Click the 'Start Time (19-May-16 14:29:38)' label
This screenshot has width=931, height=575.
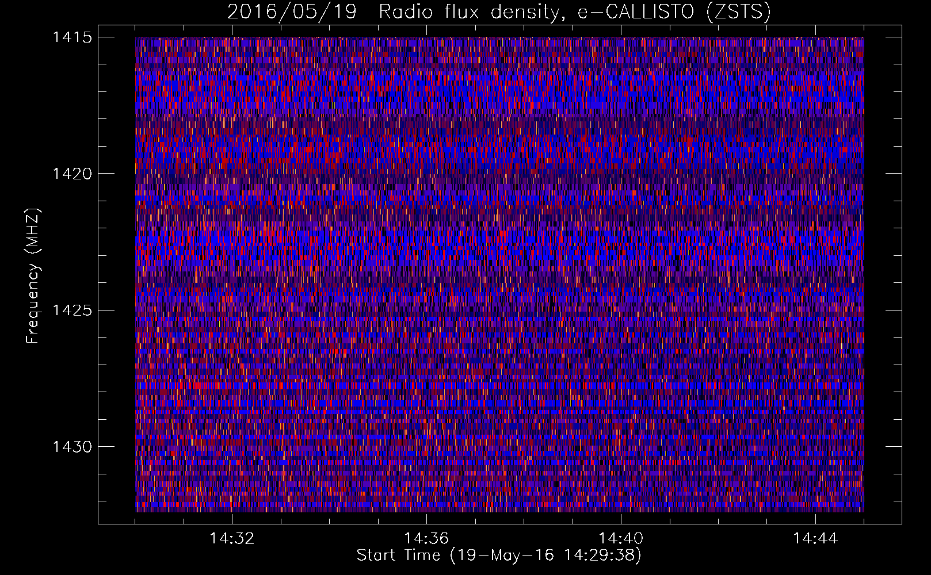coord(499,555)
